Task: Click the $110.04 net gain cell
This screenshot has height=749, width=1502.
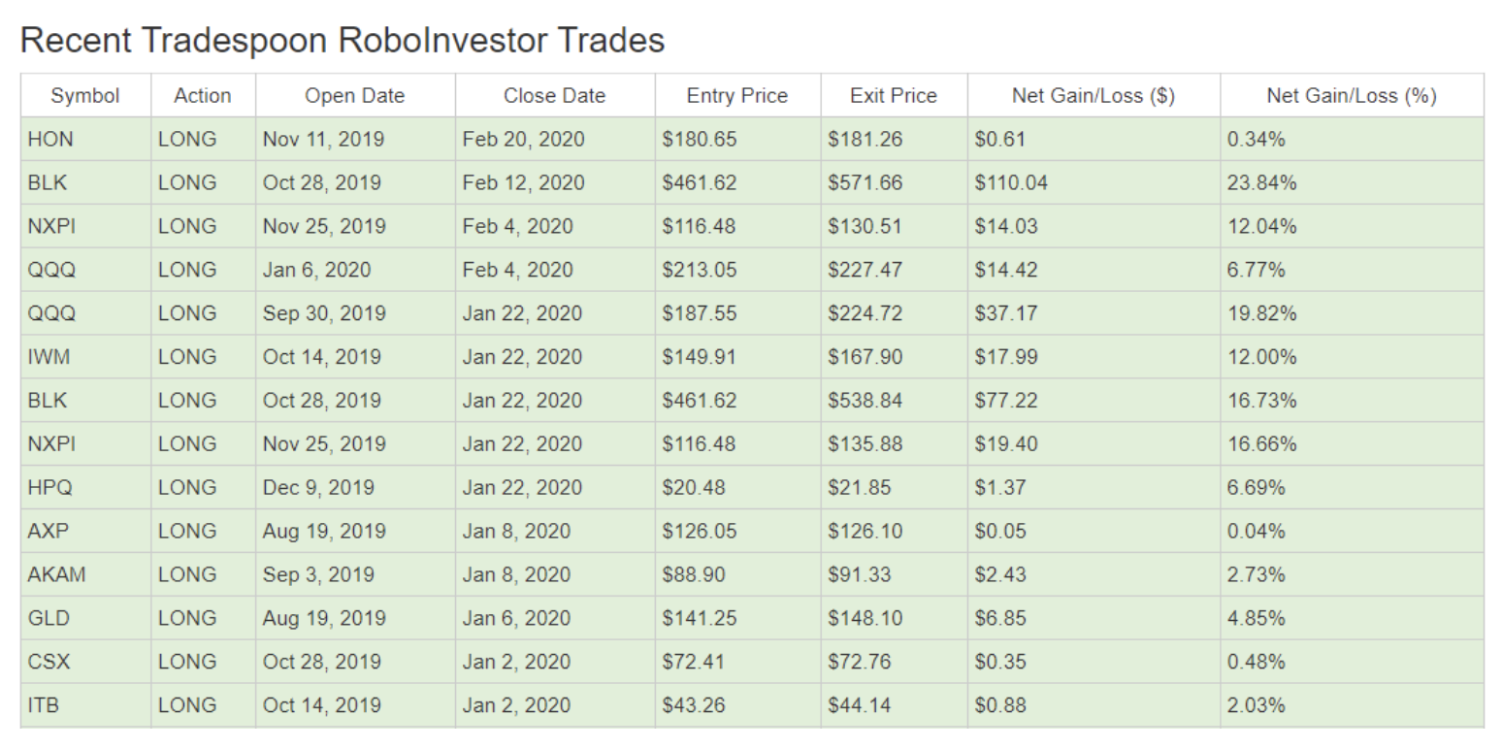Action: (x=1094, y=183)
